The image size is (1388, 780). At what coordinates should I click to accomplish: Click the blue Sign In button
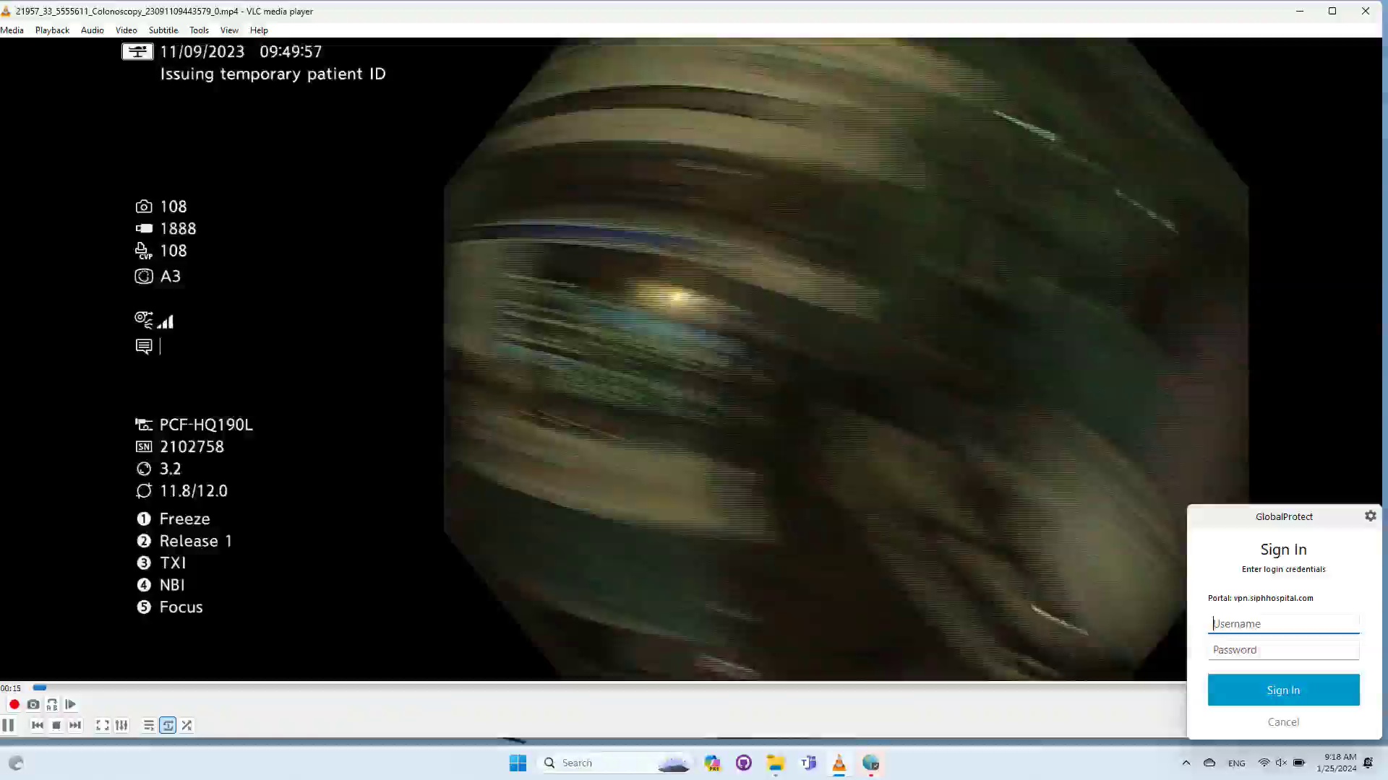click(1283, 690)
